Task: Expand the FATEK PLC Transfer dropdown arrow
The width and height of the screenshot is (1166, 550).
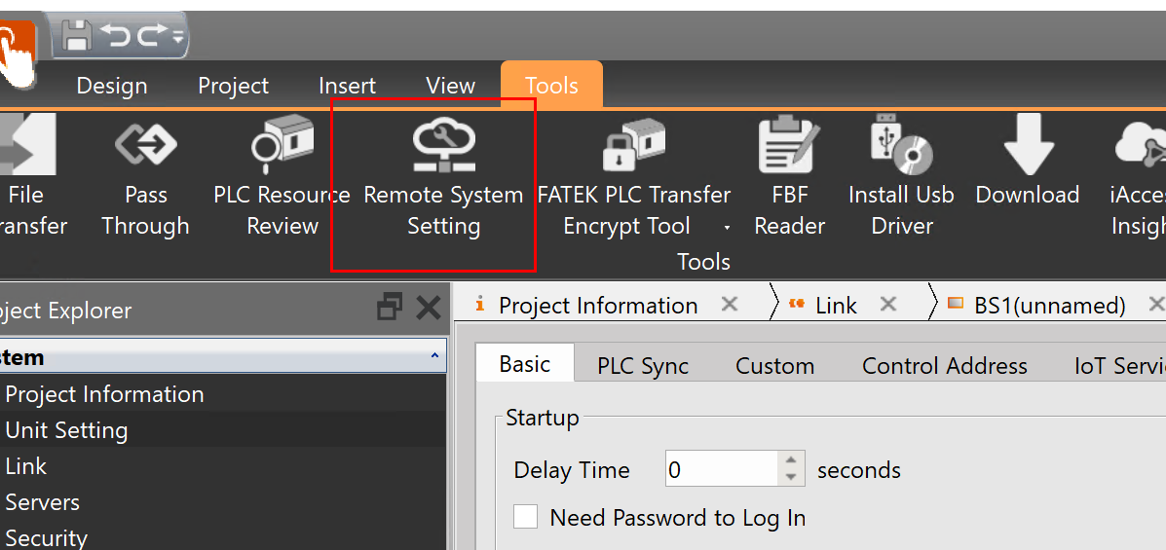Action: point(727,228)
